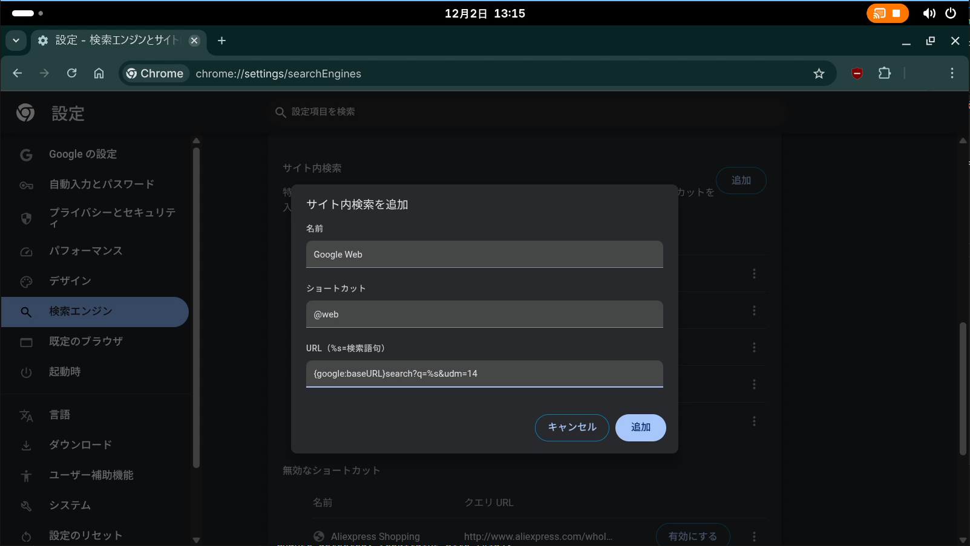This screenshot has height=546, width=970.
Task: Open more options for Aliexpress Shopping row
Action: tap(754, 536)
